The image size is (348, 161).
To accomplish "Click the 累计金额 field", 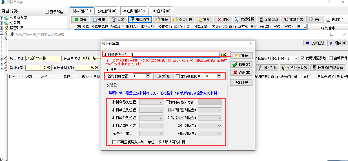I will pyautogui.click(x=38, y=68).
